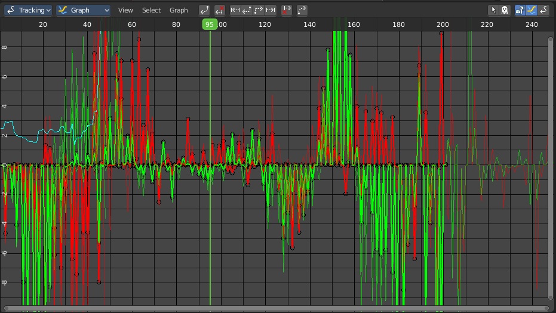This screenshot has width=556, height=313.
Task: Track markers backwards one frame
Action: tap(247, 10)
